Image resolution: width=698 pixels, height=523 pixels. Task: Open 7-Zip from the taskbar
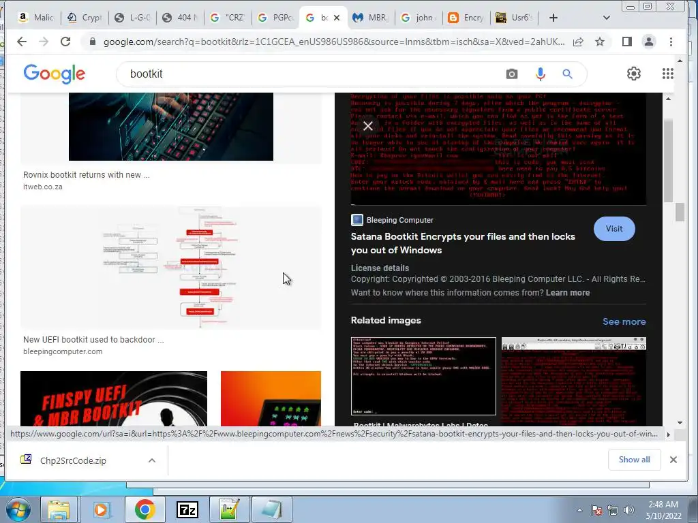pyautogui.click(x=187, y=509)
